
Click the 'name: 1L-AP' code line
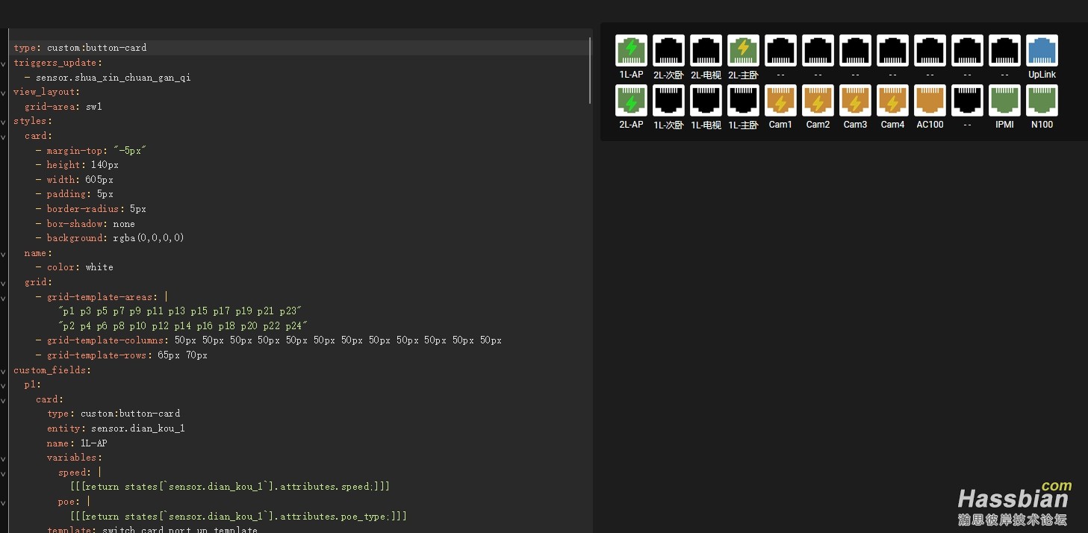pos(77,443)
